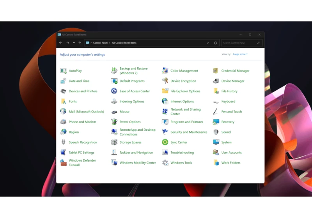Go up one level with up arrow
The height and width of the screenshot is (218, 312).
click(80, 43)
